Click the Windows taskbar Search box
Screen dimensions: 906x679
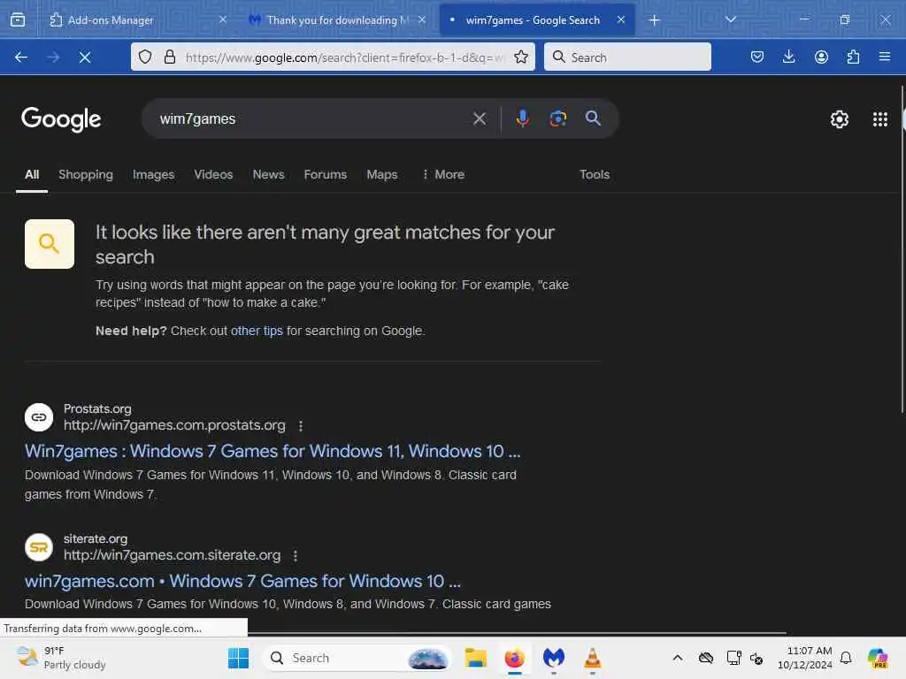point(357,658)
